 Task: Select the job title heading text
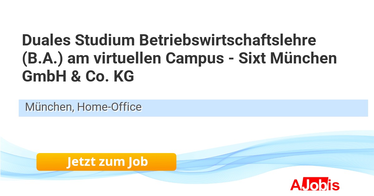179,58
